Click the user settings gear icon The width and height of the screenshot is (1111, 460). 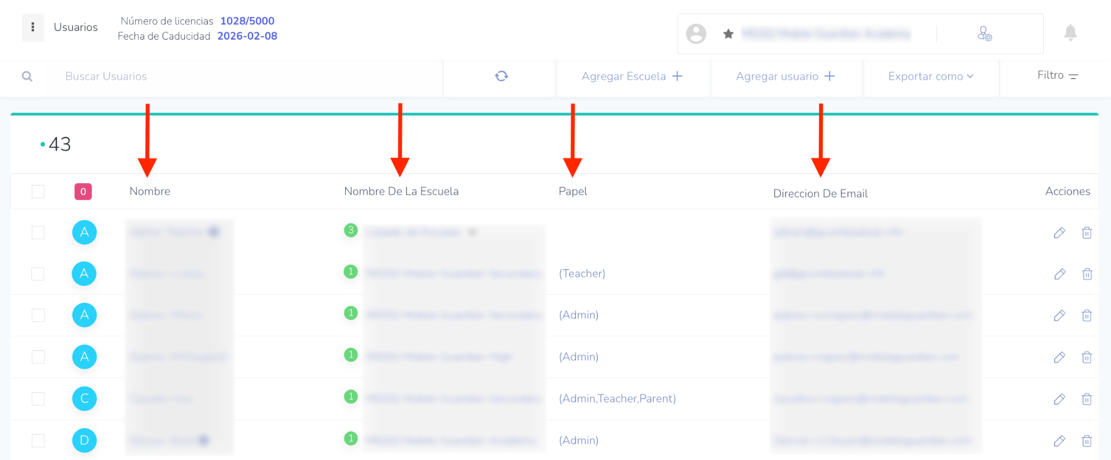point(984,34)
